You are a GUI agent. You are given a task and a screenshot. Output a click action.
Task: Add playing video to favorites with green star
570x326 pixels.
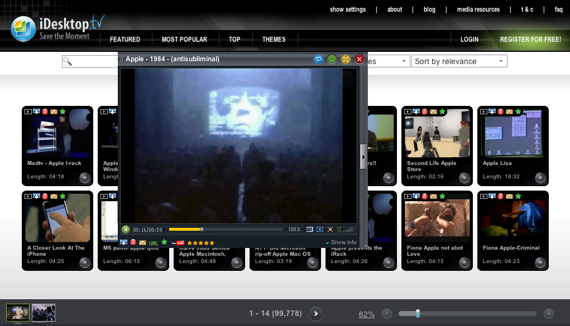[164, 242]
